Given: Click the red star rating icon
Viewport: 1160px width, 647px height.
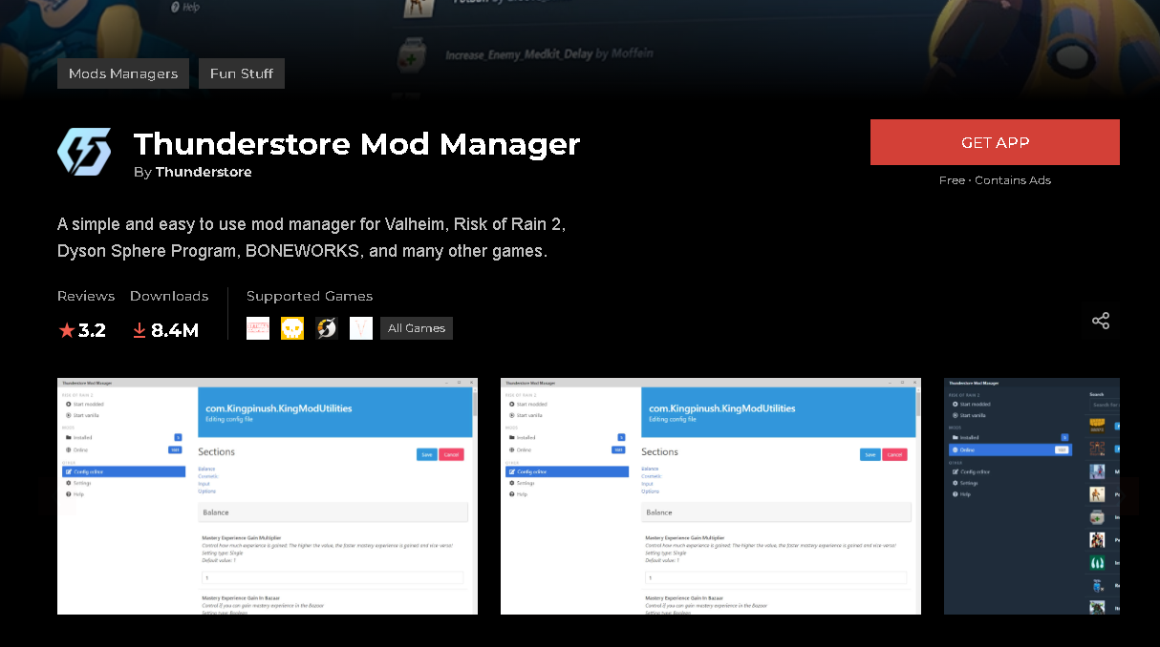Looking at the screenshot, I should point(66,330).
